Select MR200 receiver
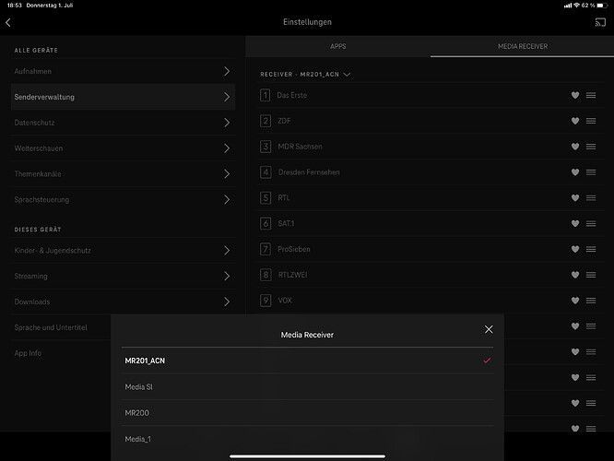This screenshot has height=461, width=614. (x=307, y=413)
